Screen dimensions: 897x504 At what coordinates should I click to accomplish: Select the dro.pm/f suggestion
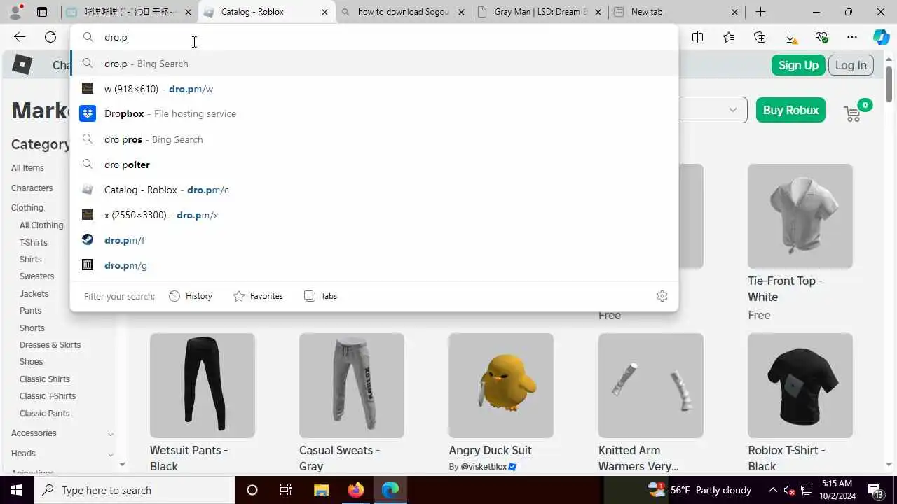click(374, 240)
